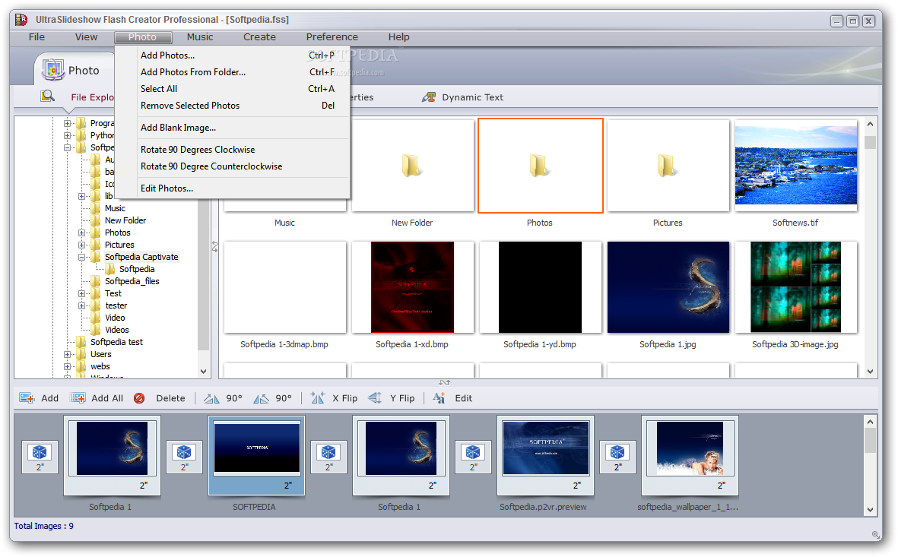
Task: Expand the Photos tree node
Action: click(x=82, y=233)
